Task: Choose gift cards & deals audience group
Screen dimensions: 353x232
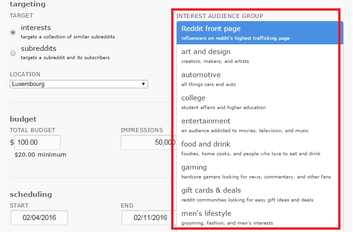Action: (260, 195)
